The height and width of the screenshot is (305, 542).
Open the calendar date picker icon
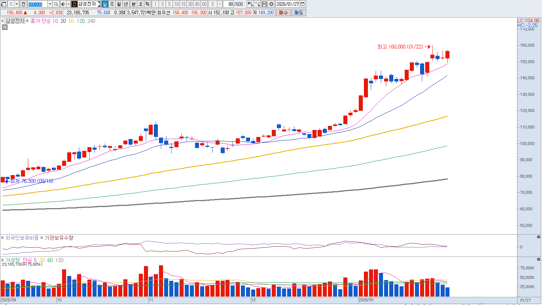[303, 4]
